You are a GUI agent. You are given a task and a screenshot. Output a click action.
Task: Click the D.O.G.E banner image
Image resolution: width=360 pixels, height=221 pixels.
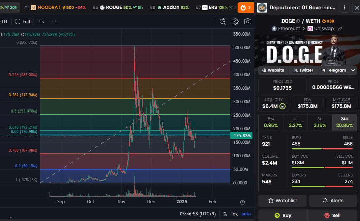[x=307, y=50]
